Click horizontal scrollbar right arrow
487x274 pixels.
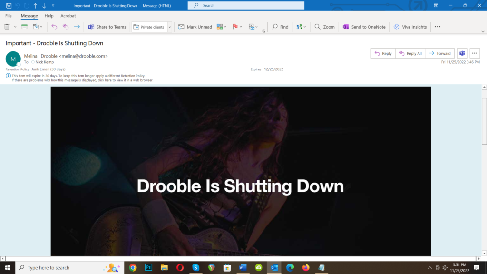click(478, 258)
